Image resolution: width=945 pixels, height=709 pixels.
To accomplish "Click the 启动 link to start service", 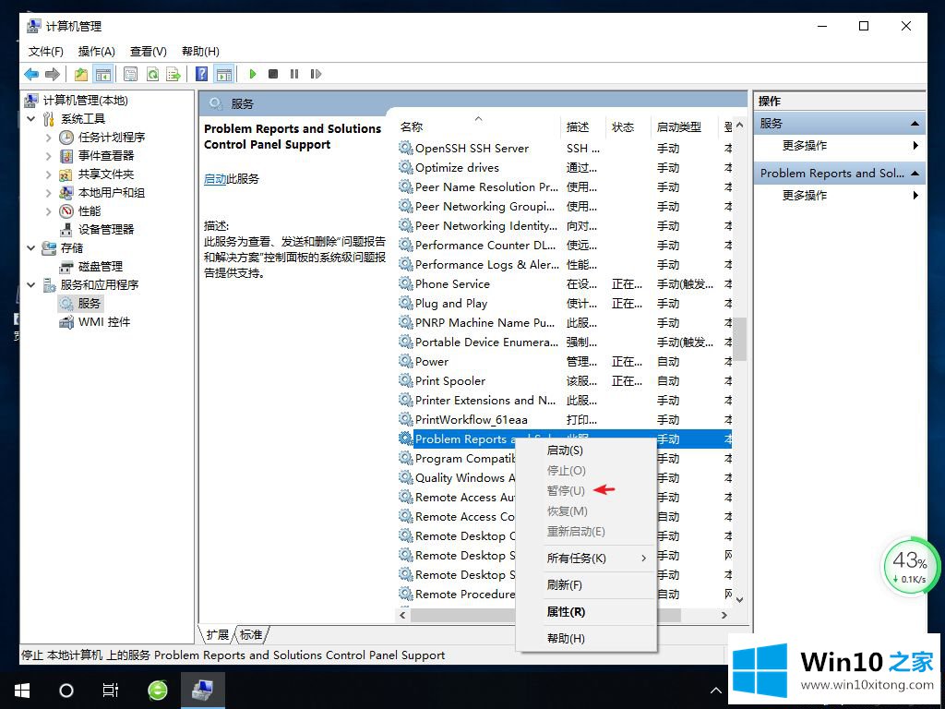I will (214, 179).
